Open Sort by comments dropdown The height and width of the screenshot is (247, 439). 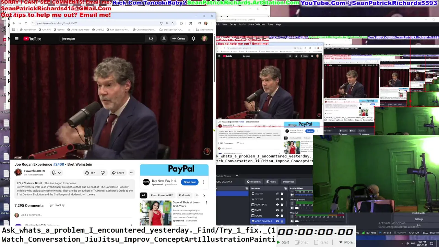57,205
